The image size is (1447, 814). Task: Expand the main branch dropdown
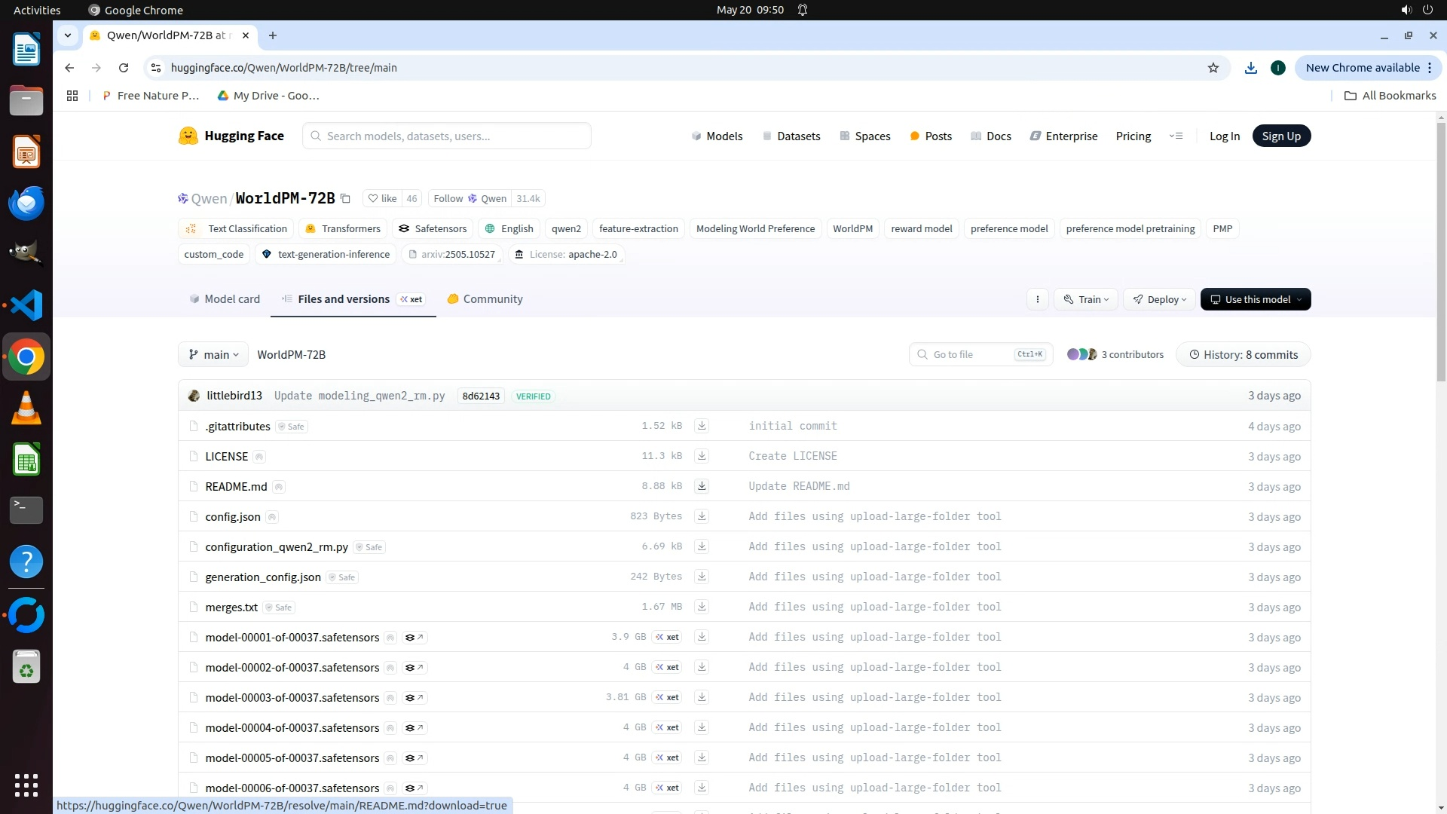pos(213,355)
